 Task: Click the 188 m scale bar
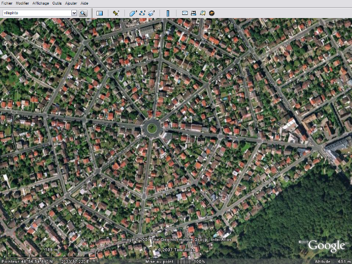click(x=51, y=253)
